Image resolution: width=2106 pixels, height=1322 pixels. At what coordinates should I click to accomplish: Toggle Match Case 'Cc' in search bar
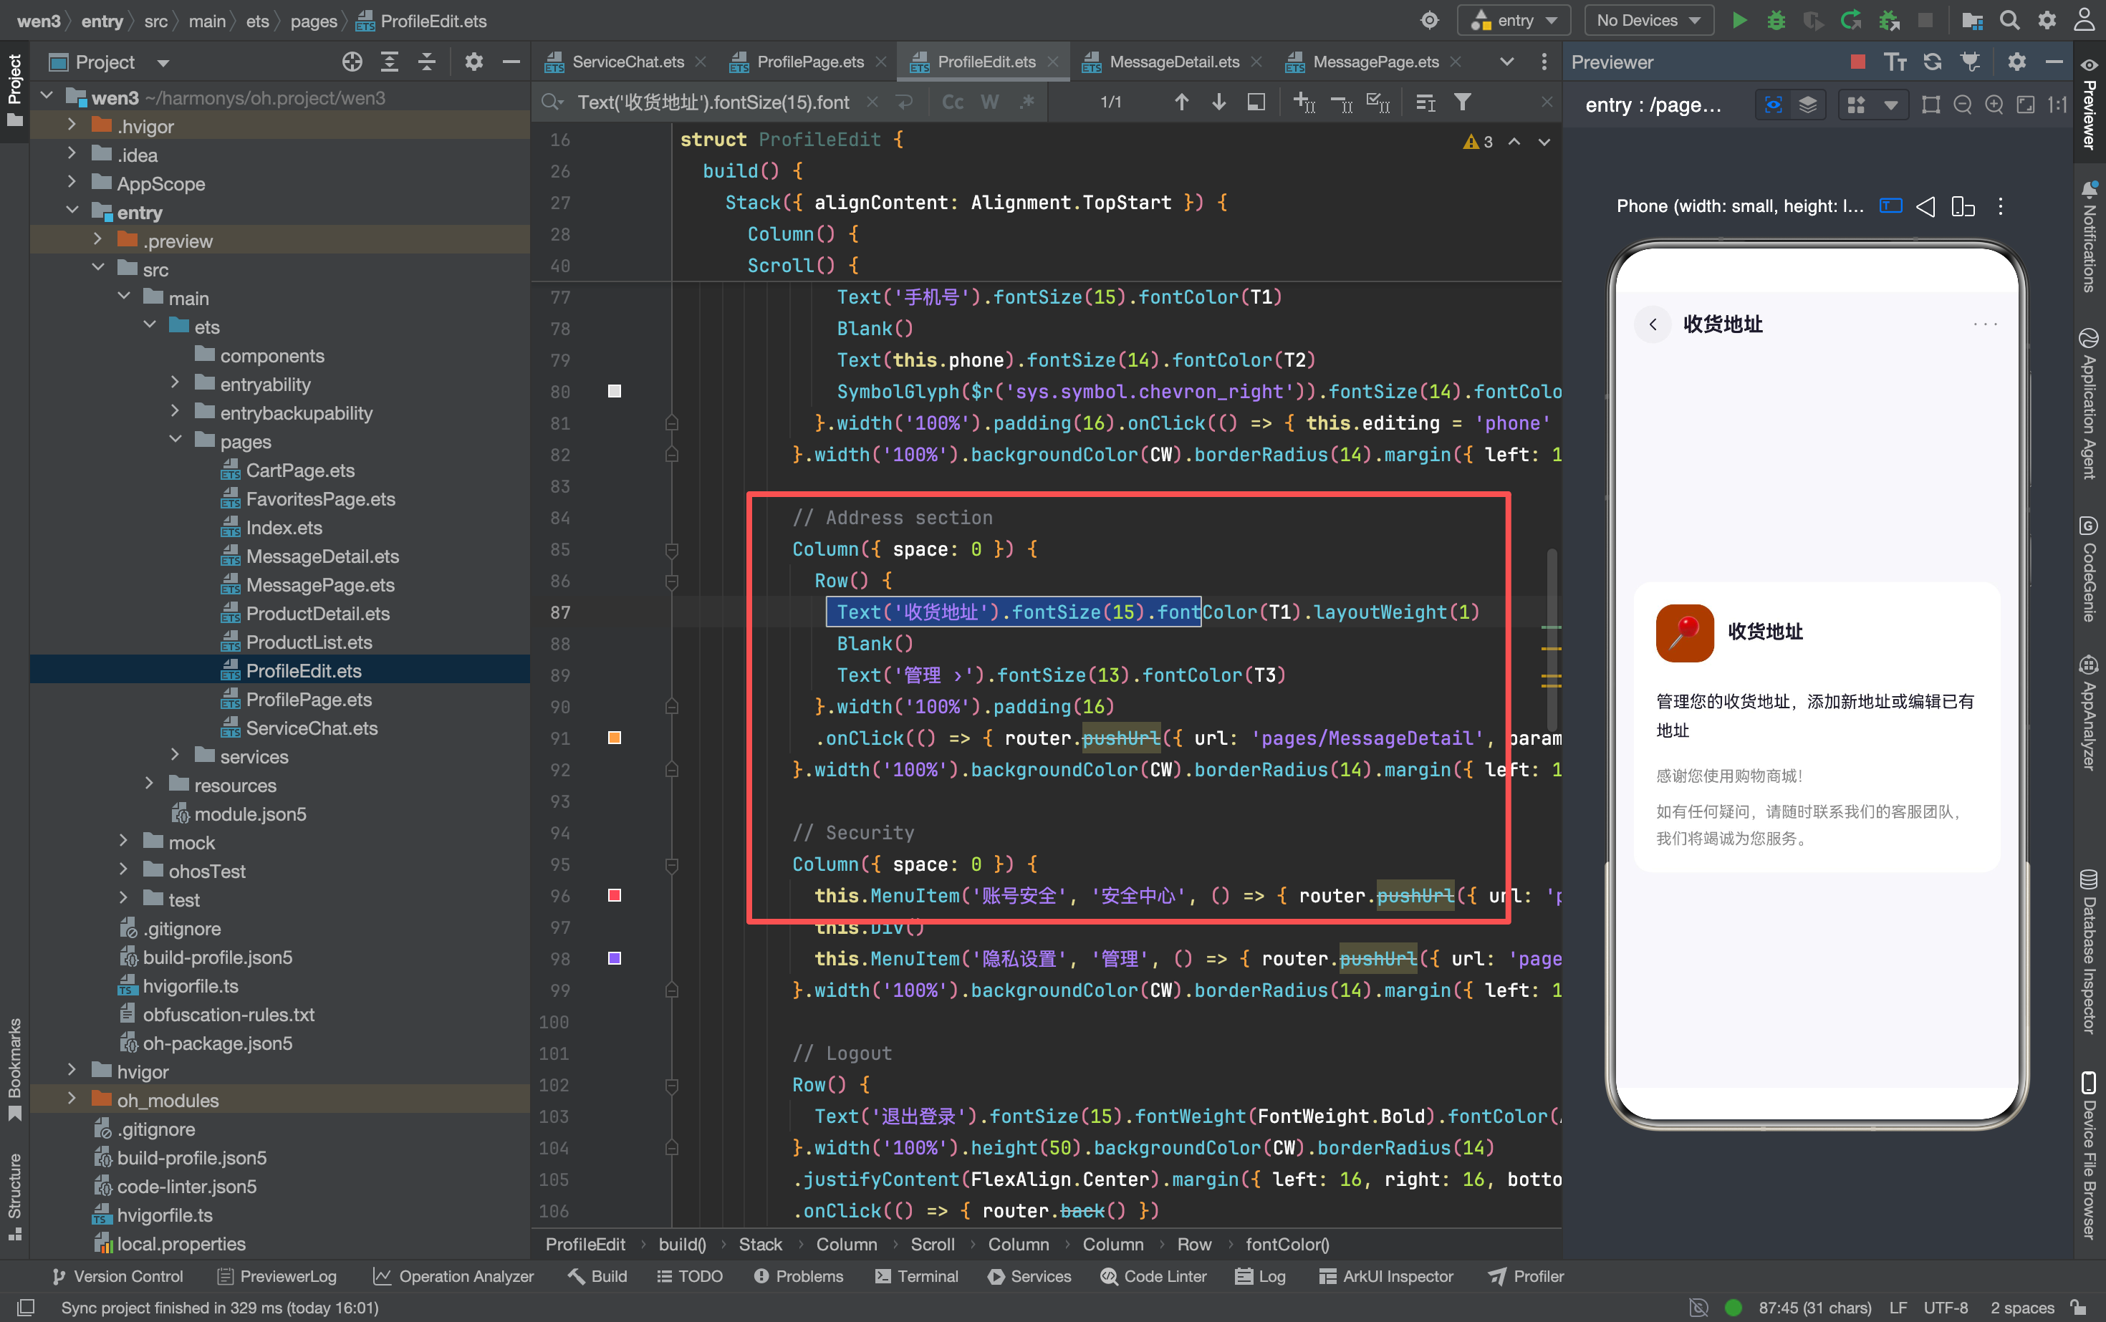(953, 102)
